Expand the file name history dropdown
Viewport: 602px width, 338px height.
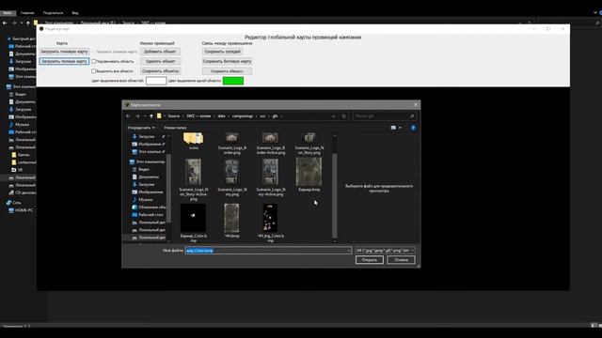click(x=349, y=251)
